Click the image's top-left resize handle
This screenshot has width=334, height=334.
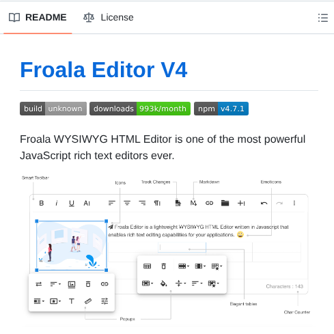[x=37, y=221]
